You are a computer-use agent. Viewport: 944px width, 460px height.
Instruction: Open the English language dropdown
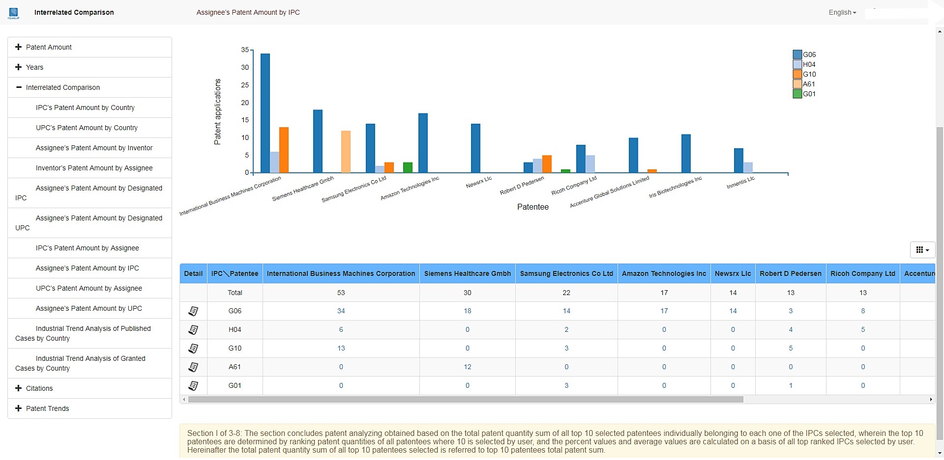pyautogui.click(x=842, y=12)
